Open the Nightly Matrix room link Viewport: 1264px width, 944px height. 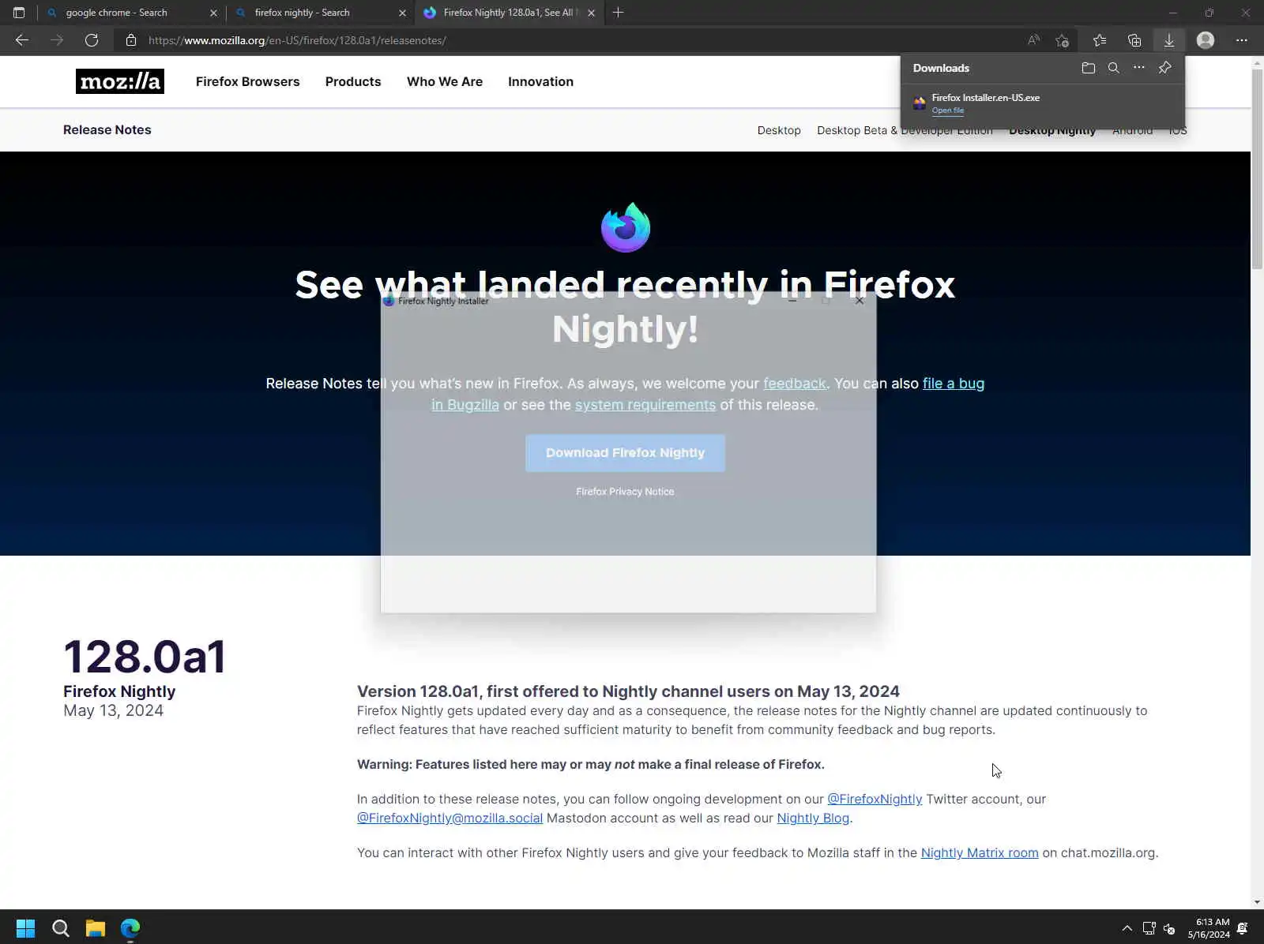980,852
